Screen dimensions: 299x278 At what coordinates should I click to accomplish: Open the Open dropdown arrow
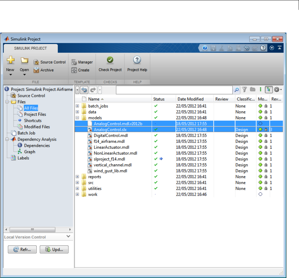point(24,75)
